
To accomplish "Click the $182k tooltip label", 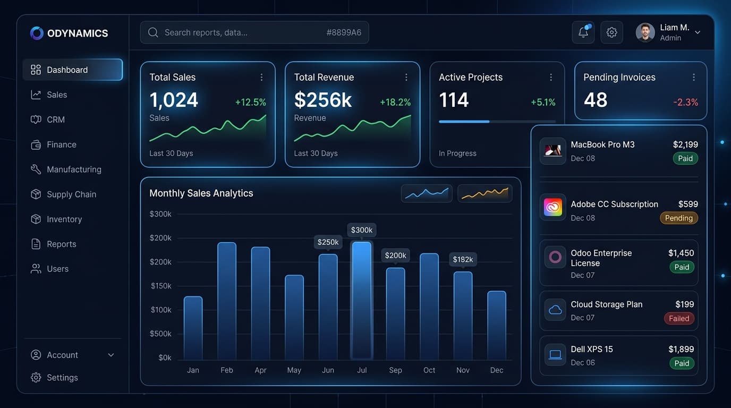I will (463, 259).
